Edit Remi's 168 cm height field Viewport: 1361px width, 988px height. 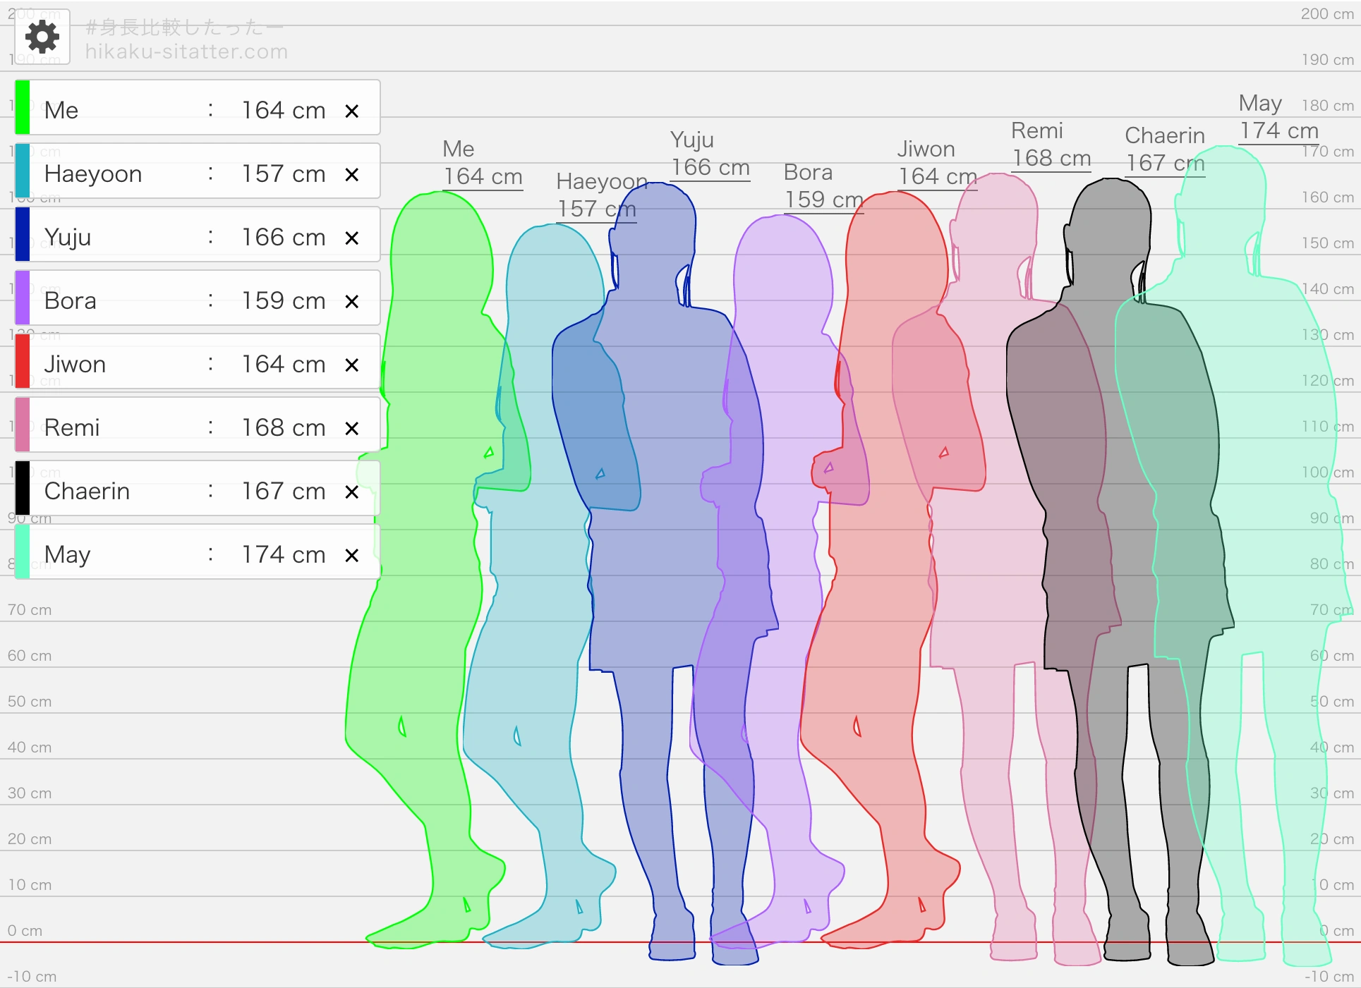(282, 427)
